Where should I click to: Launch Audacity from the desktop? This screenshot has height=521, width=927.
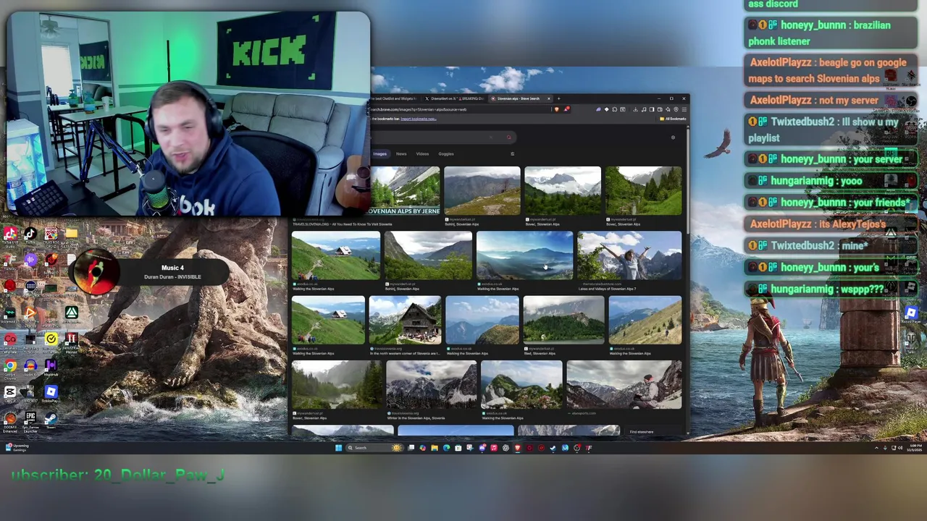point(30,366)
